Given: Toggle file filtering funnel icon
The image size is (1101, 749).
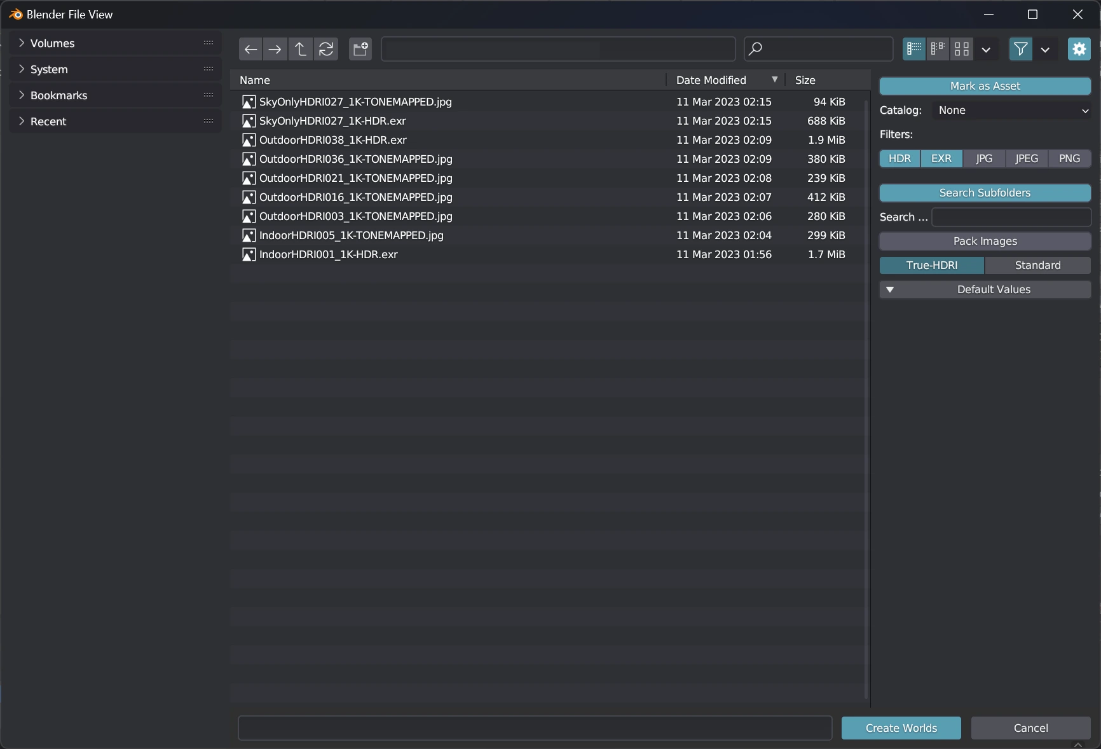Looking at the screenshot, I should click(x=1020, y=49).
